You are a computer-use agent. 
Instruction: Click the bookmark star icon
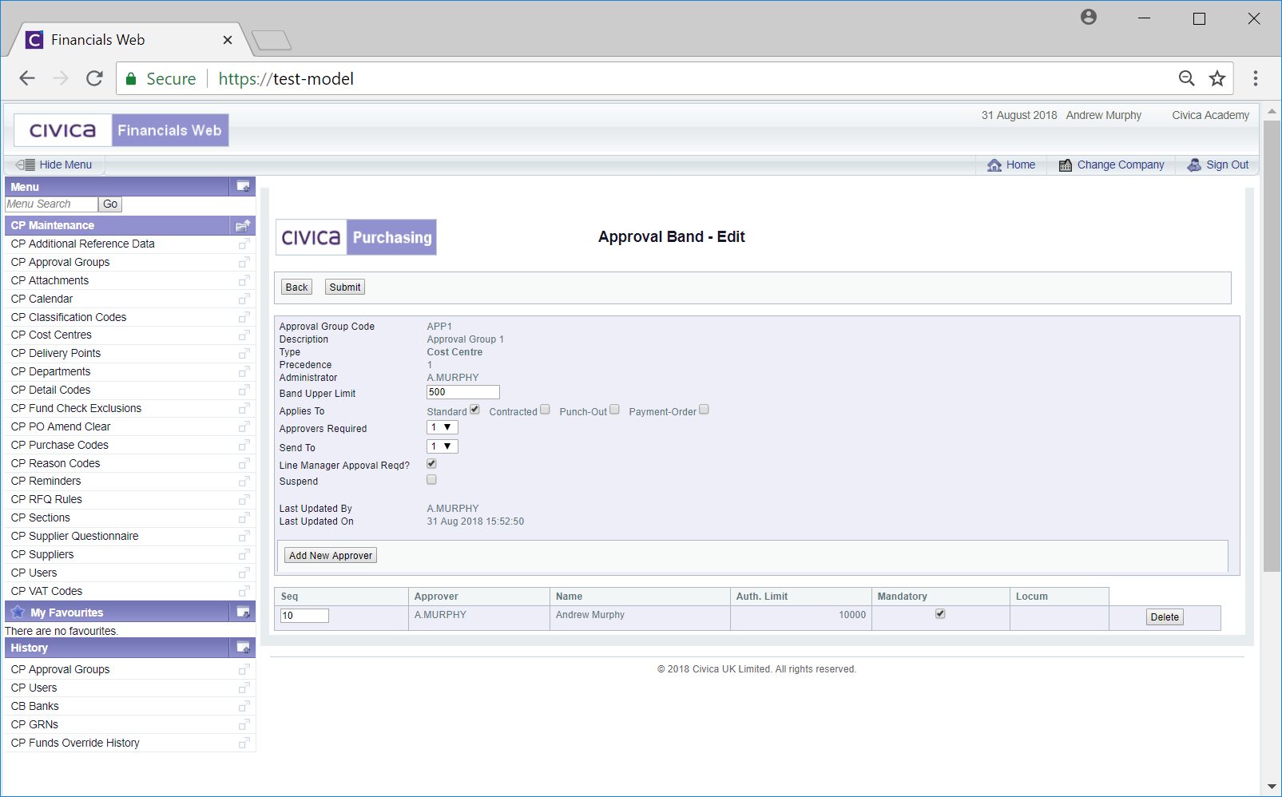(1217, 78)
